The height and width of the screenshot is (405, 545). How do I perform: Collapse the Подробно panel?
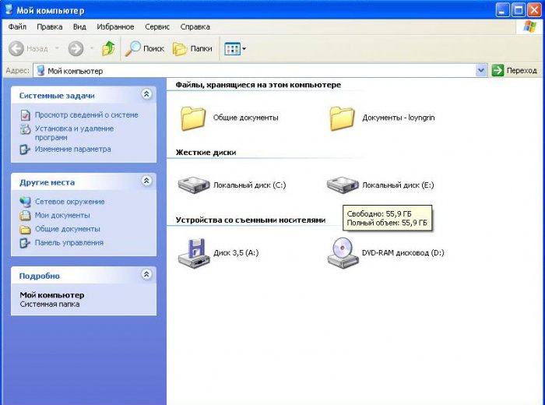pyautogui.click(x=146, y=275)
